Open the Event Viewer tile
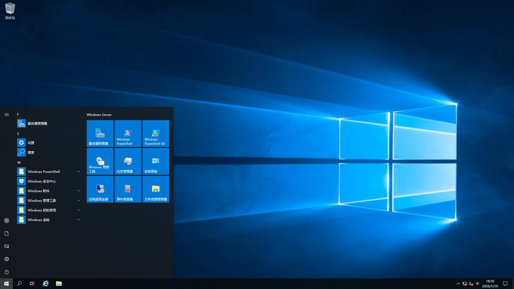The image size is (514, 289). pyautogui.click(x=128, y=189)
